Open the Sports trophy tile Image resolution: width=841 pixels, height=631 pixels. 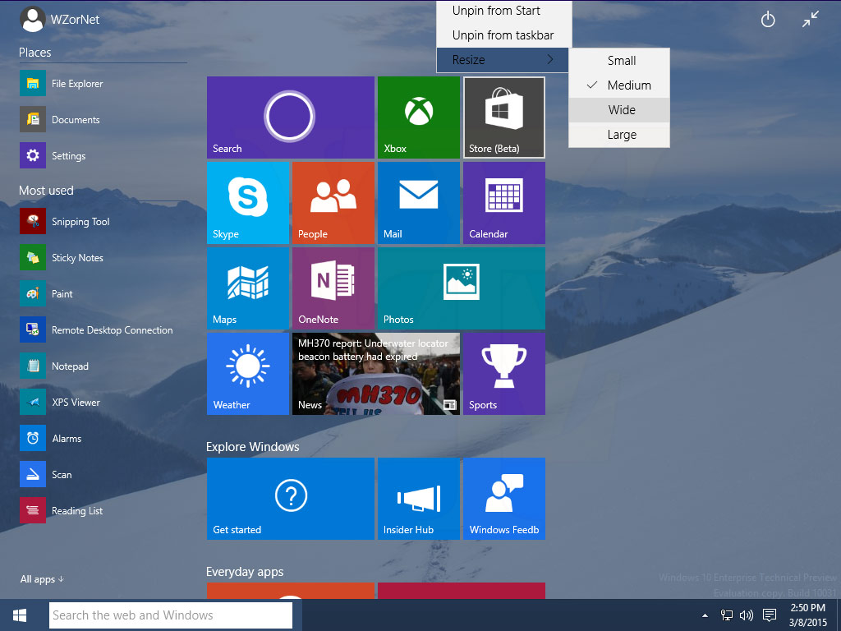[x=504, y=374]
